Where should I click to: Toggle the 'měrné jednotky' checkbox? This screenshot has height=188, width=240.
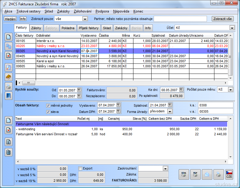coord(48,105)
